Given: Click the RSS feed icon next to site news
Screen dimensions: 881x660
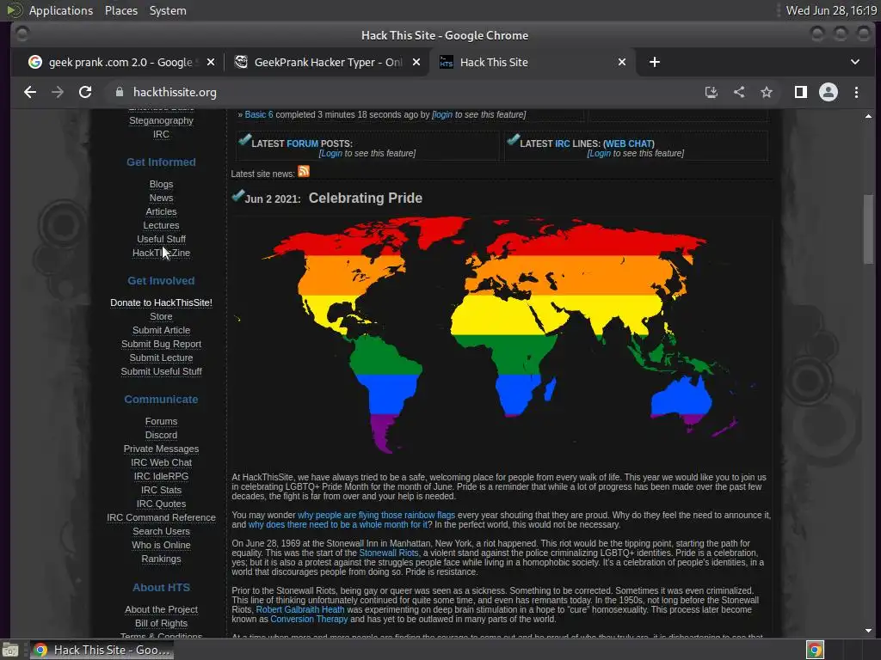Looking at the screenshot, I should (x=304, y=171).
